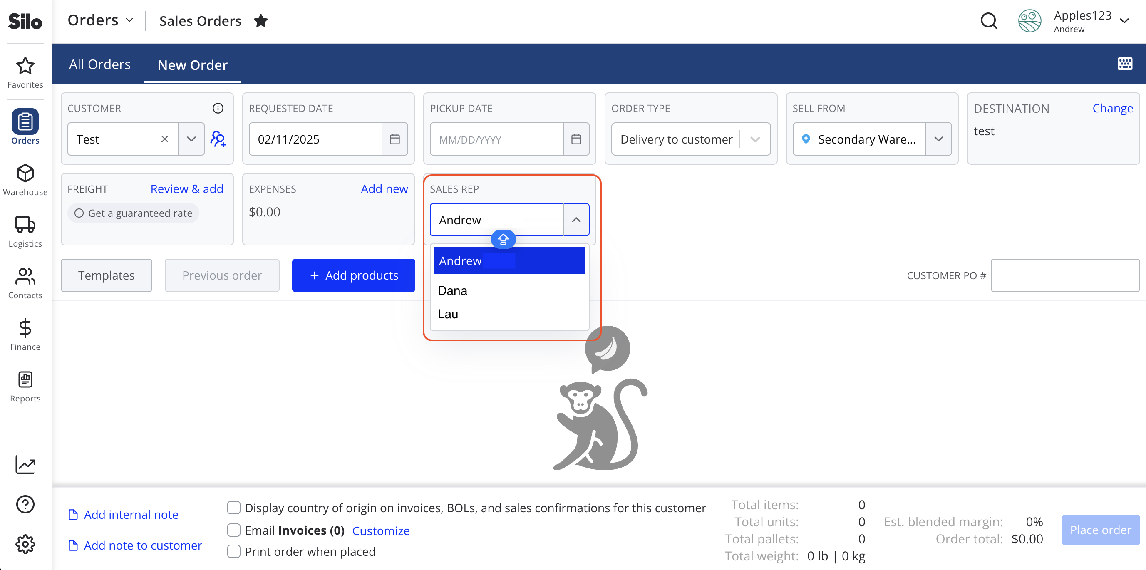Image resolution: width=1146 pixels, height=570 pixels.
Task: Click the Sales Rep input showing Andrew
Action: click(x=496, y=220)
